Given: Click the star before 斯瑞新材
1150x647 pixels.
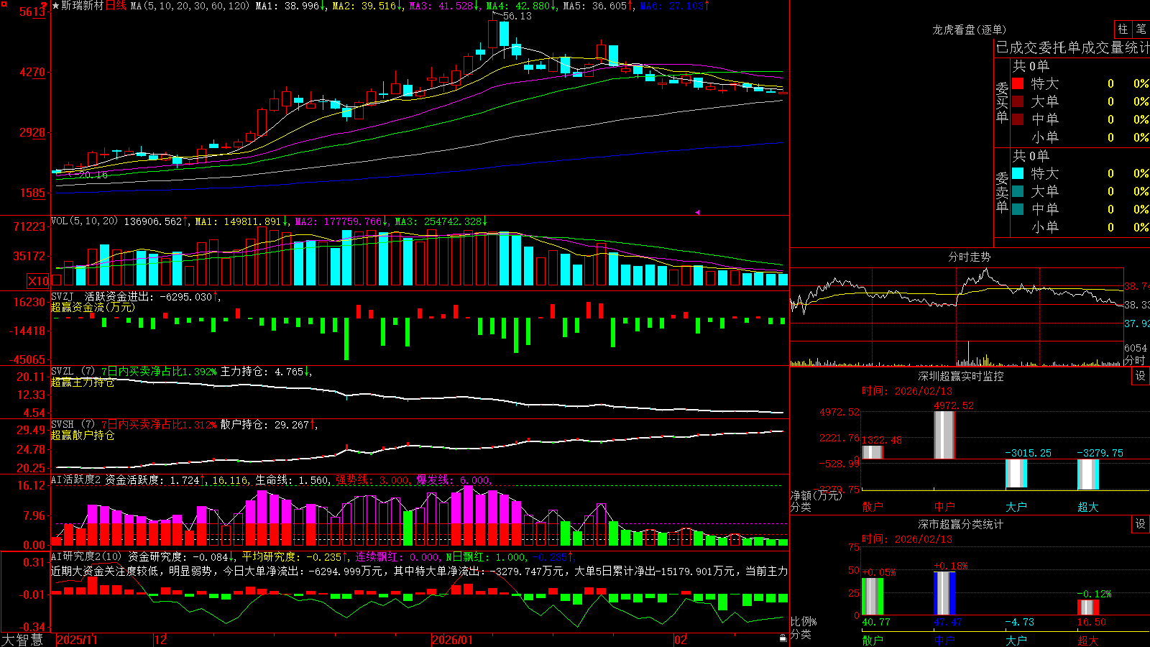Looking at the screenshot, I should click(55, 6).
